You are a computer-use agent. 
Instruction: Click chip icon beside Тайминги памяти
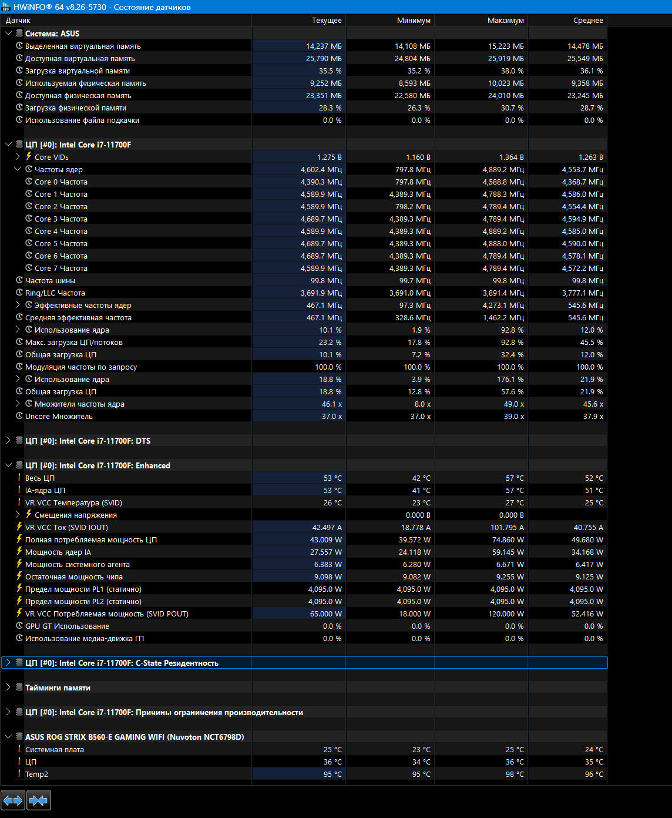tap(19, 688)
